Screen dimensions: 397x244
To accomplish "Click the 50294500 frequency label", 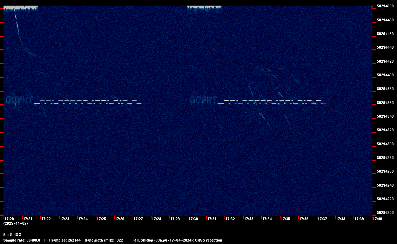I will coord(385,6).
